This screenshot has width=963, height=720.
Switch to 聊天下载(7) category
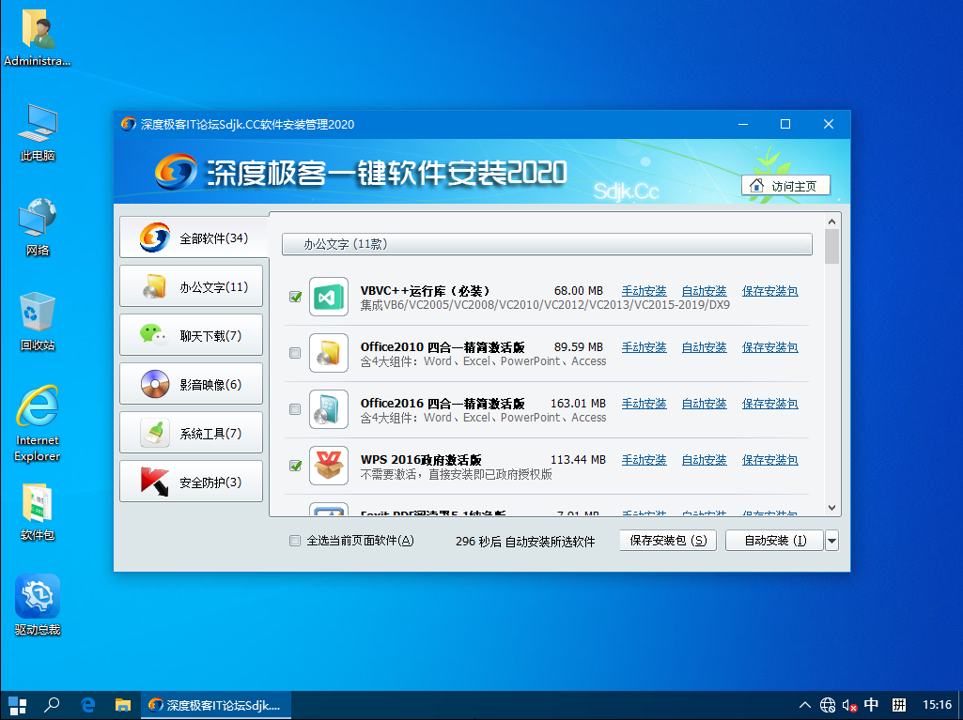(191, 335)
